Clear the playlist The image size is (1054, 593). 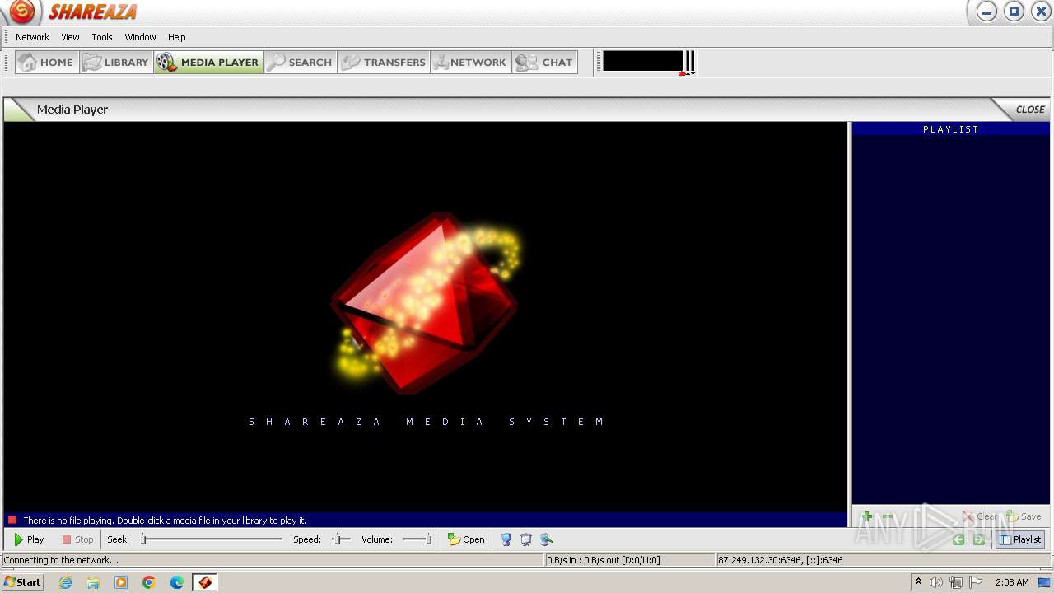980,516
